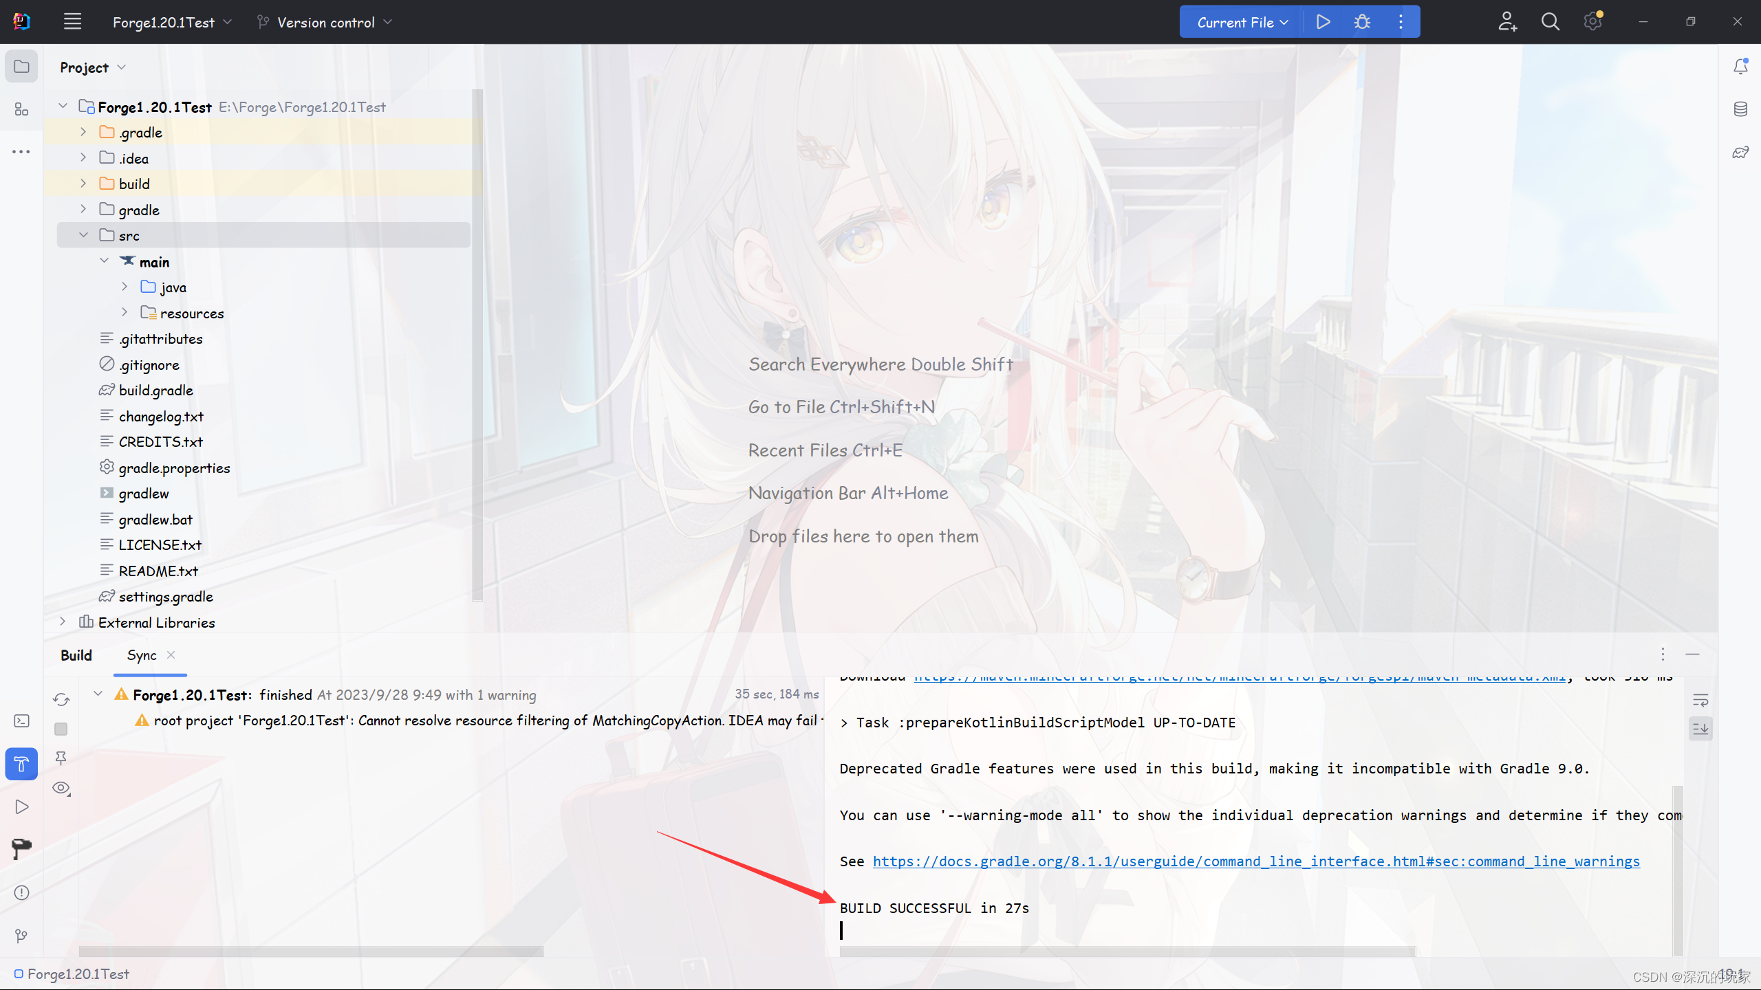The image size is (1761, 990).
Task: Expand the External Libraries node
Action: click(x=63, y=622)
